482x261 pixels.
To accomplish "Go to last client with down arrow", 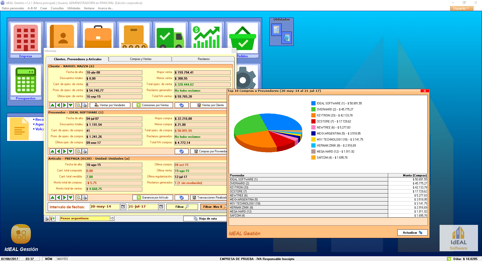I will pyautogui.click(x=71, y=105).
